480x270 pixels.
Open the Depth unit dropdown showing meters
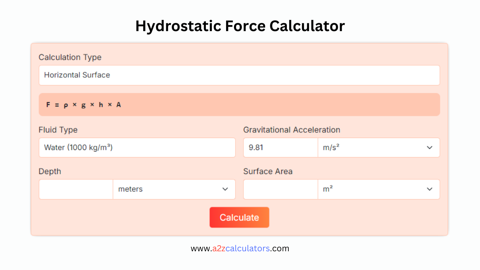pos(174,189)
